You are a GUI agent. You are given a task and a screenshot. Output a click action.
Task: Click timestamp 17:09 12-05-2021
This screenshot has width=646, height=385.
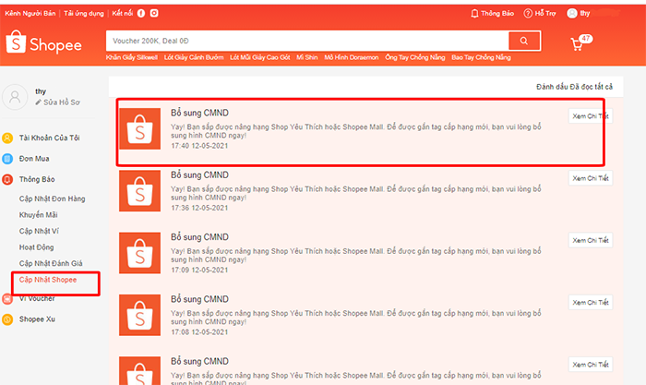click(x=199, y=270)
